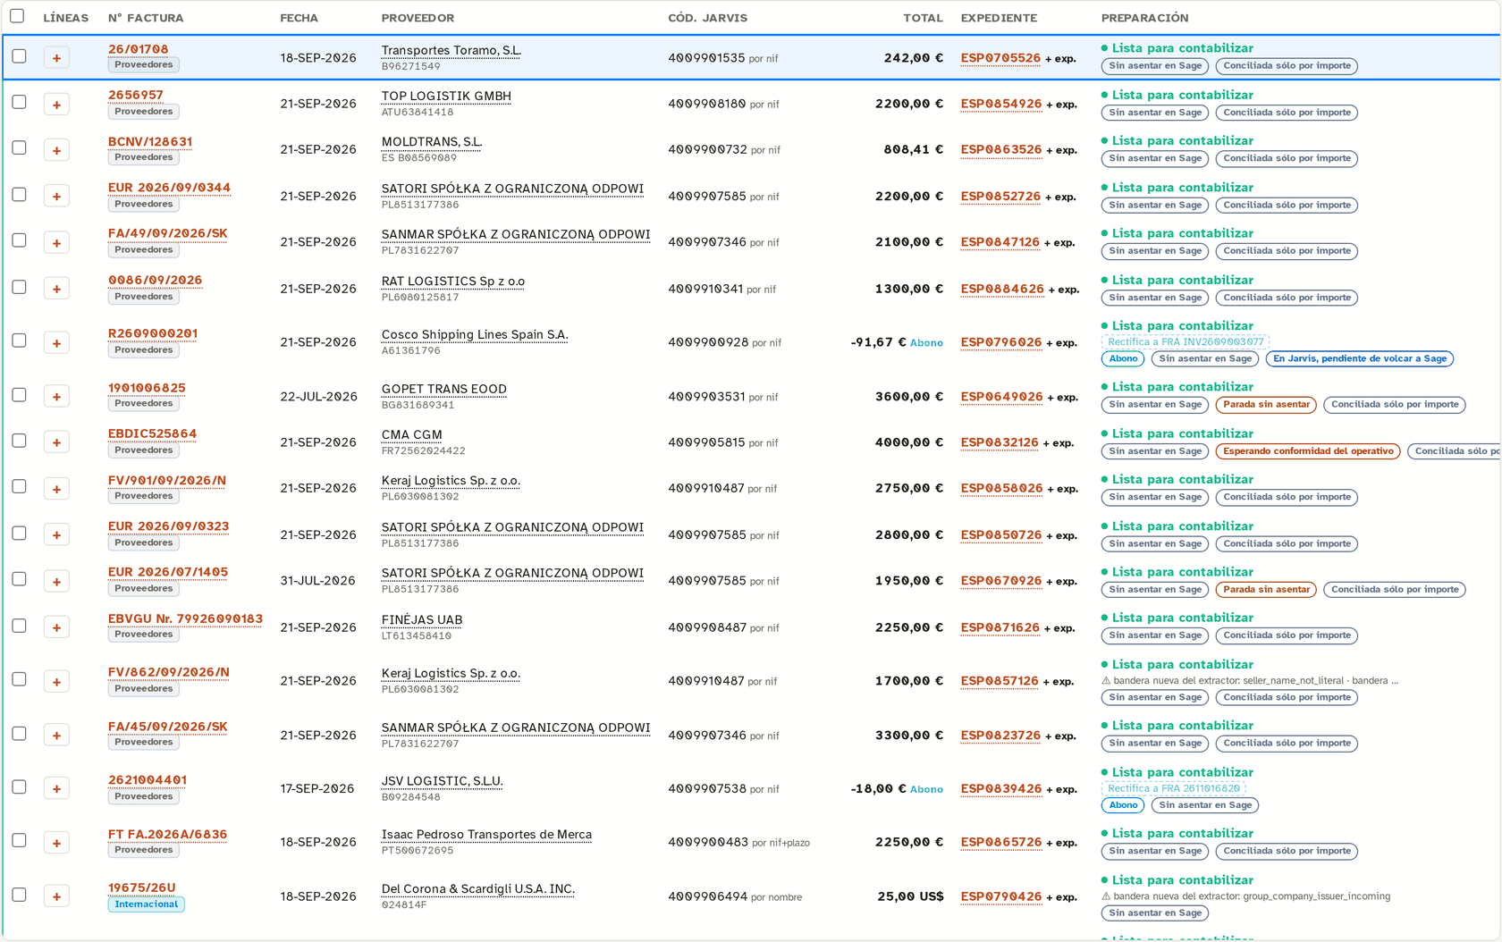This screenshot has height=942, width=1502.
Task: Open invoice link EUR 2026/09/0344
Action: click(x=169, y=188)
